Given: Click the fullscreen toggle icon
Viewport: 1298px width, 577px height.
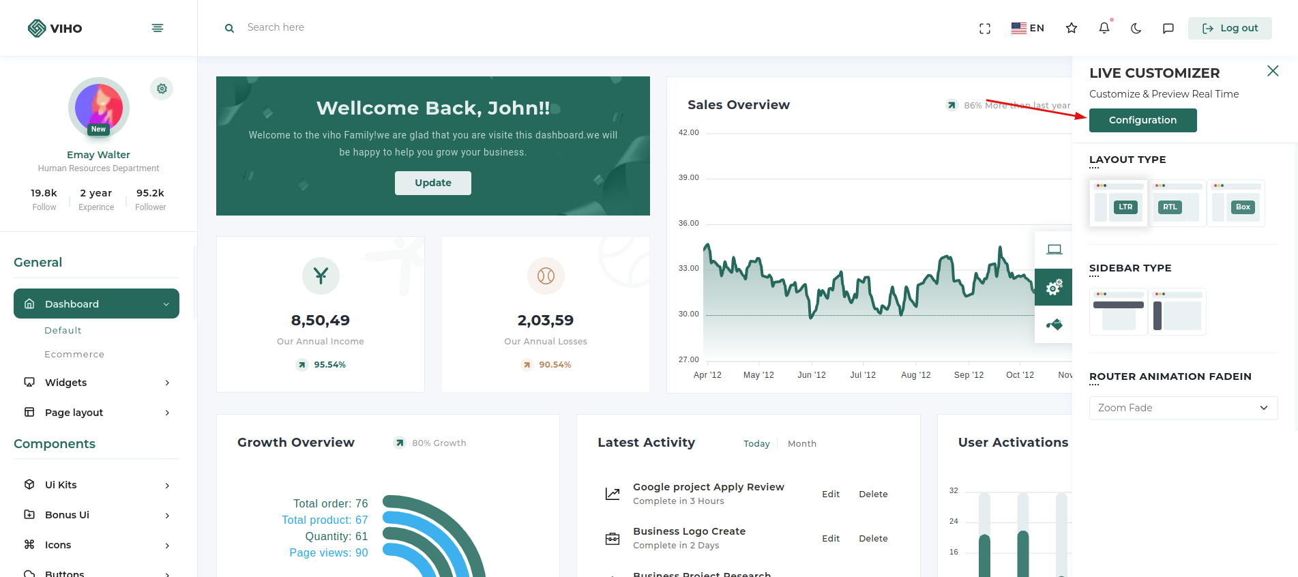Looking at the screenshot, I should [984, 28].
